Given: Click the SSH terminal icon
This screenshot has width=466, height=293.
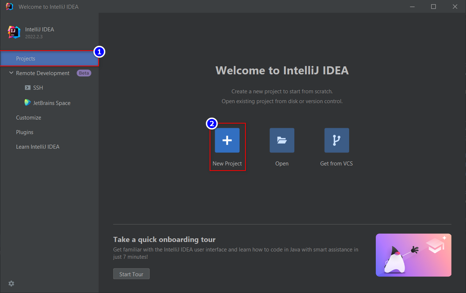Looking at the screenshot, I should 28,88.
